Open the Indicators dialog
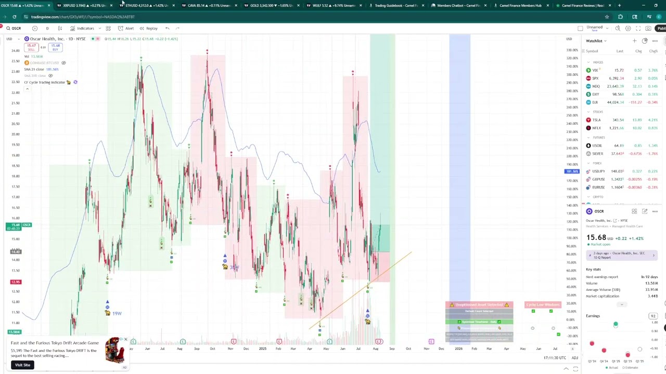 pos(82,28)
